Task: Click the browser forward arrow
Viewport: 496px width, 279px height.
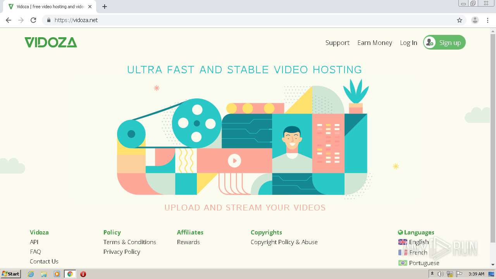Action: pos(21,20)
